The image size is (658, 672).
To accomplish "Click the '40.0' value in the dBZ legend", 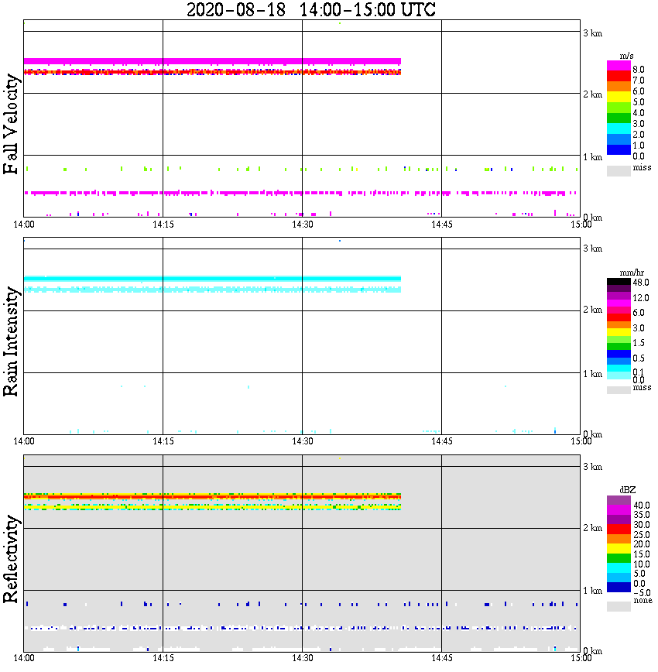I will [641, 506].
